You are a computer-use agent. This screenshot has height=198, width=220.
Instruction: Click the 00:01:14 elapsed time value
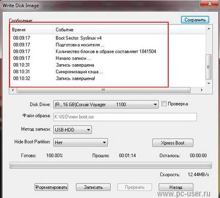click(127, 155)
